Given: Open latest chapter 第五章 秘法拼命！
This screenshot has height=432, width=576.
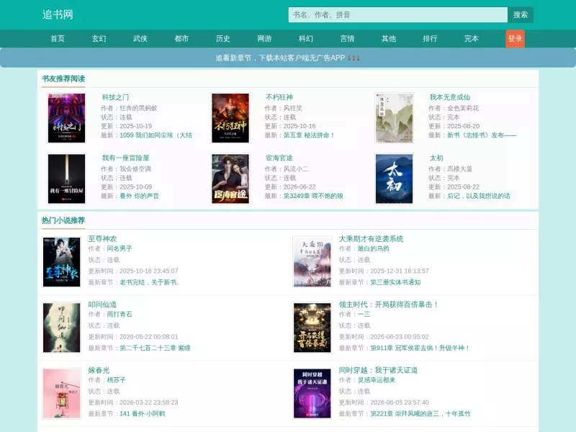Looking at the screenshot, I should (x=309, y=135).
